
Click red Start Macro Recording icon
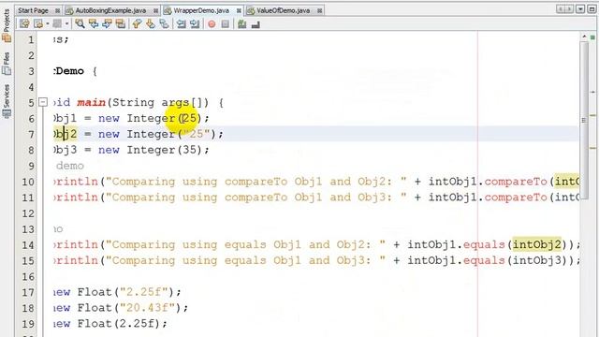coord(212,24)
